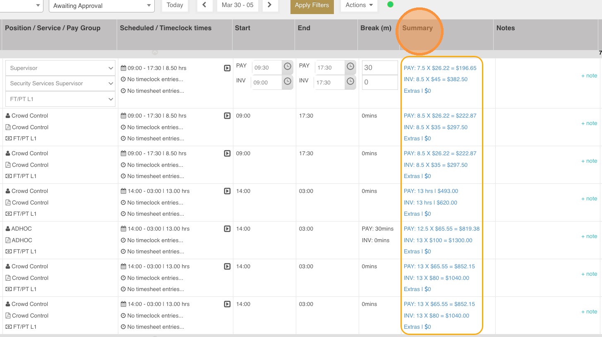The height and width of the screenshot is (337, 602).
Task: Expand the Supervisor position dropdown
Action: pyautogui.click(x=60, y=68)
